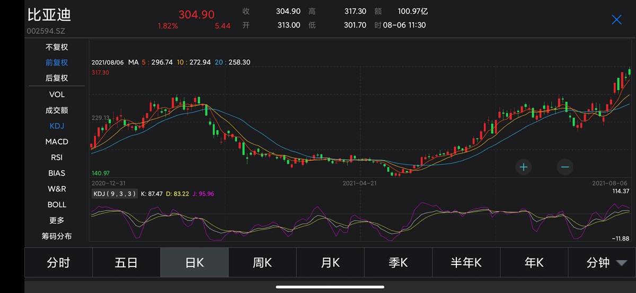Image resolution: width=636 pixels, height=293 pixels.
Task: Zoom out the chart with minus icon
Action: [565, 167]
